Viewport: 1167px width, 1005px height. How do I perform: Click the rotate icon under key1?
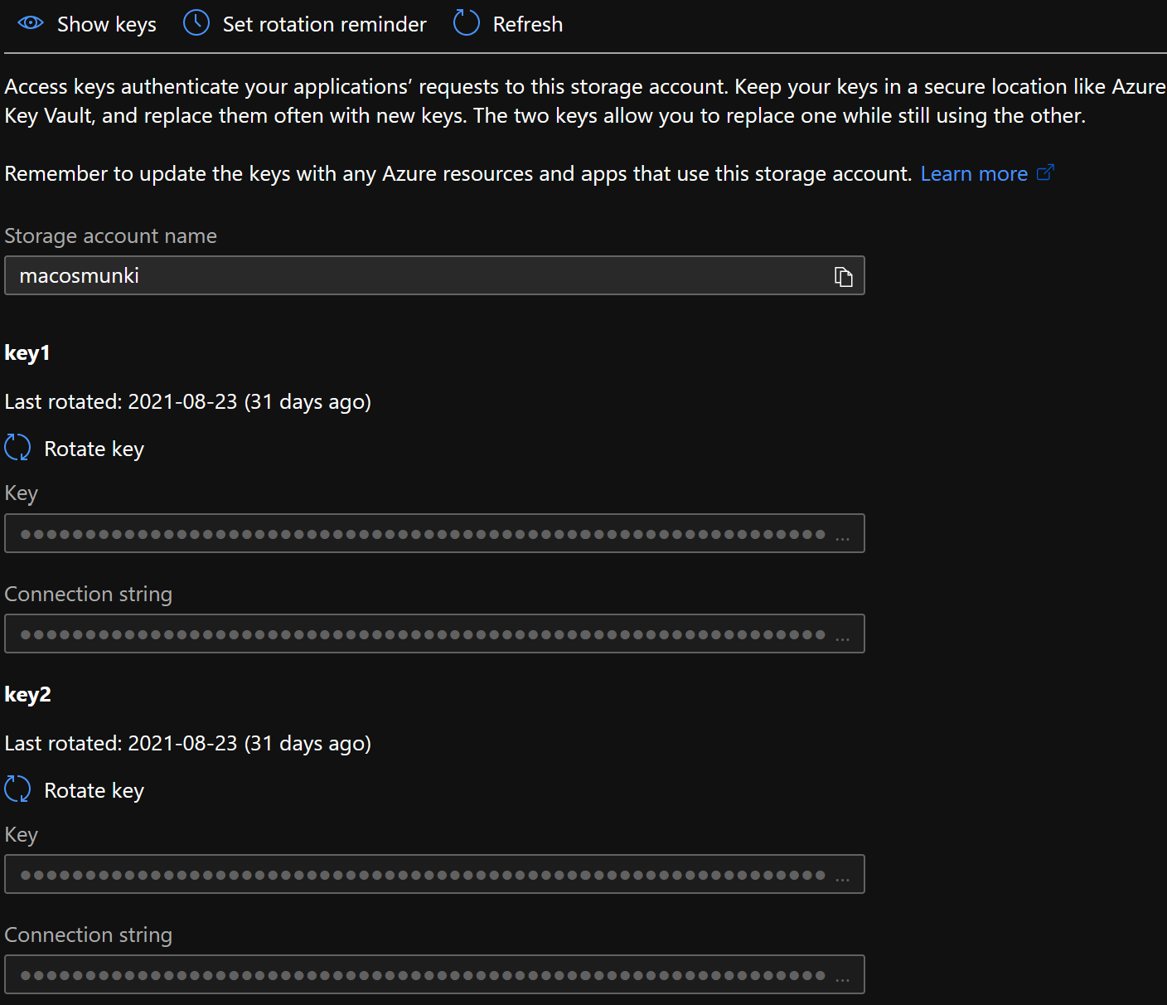[x=17, y=448]
